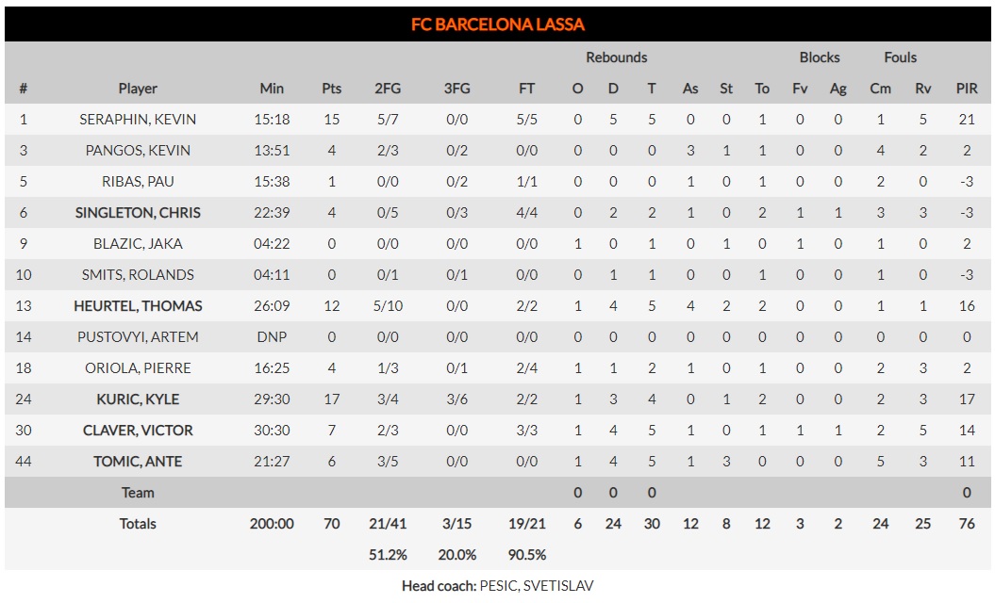Click CLAVER, VICTOR player name
995x603 pixels.
click(138, 430)
